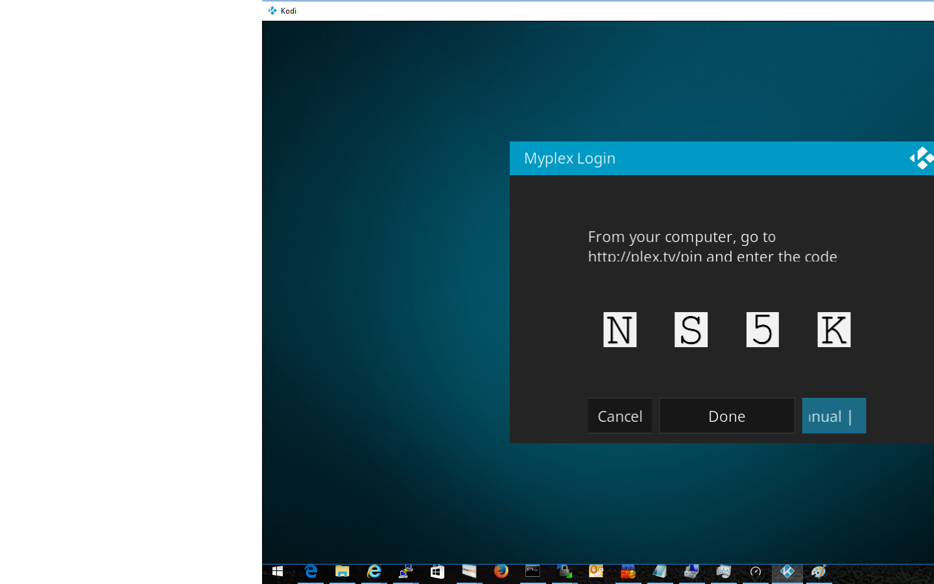Click the Done button
Screen dimensions: 934x584
click(726, 416)
